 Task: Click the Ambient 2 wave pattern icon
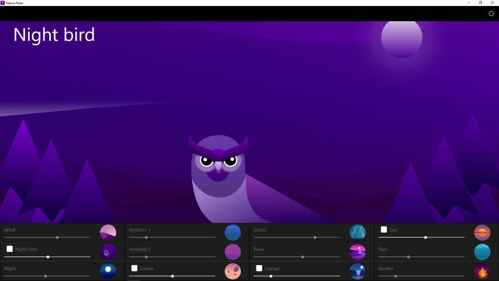click(x=233, y=252)
